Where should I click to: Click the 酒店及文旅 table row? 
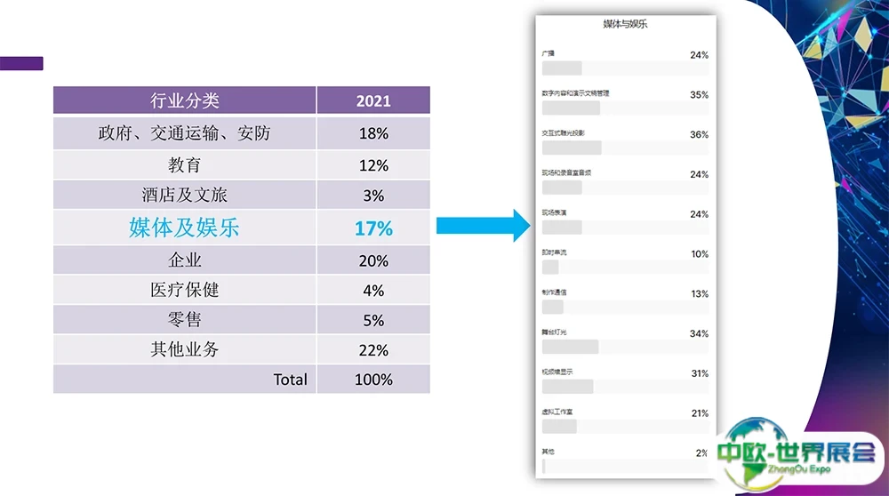point(184,196)
